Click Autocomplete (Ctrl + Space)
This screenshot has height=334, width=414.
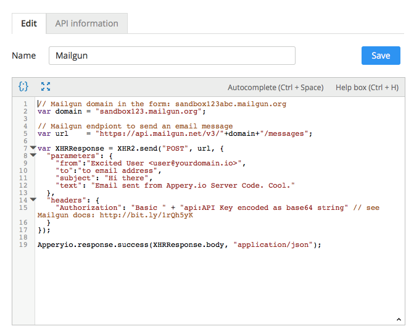[275, 88]
